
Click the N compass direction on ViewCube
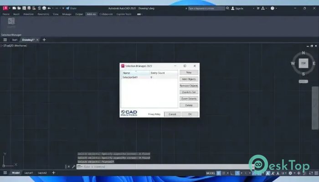click(x=304, y=53)
